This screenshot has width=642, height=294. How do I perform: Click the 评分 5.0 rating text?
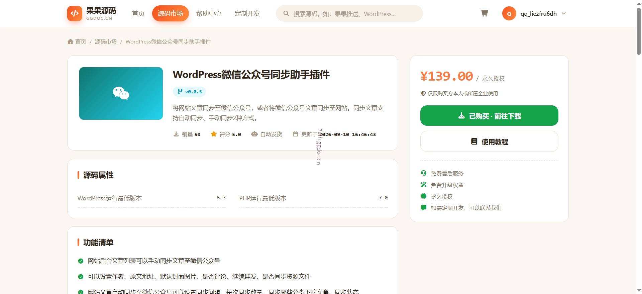[x=226, y=134]
